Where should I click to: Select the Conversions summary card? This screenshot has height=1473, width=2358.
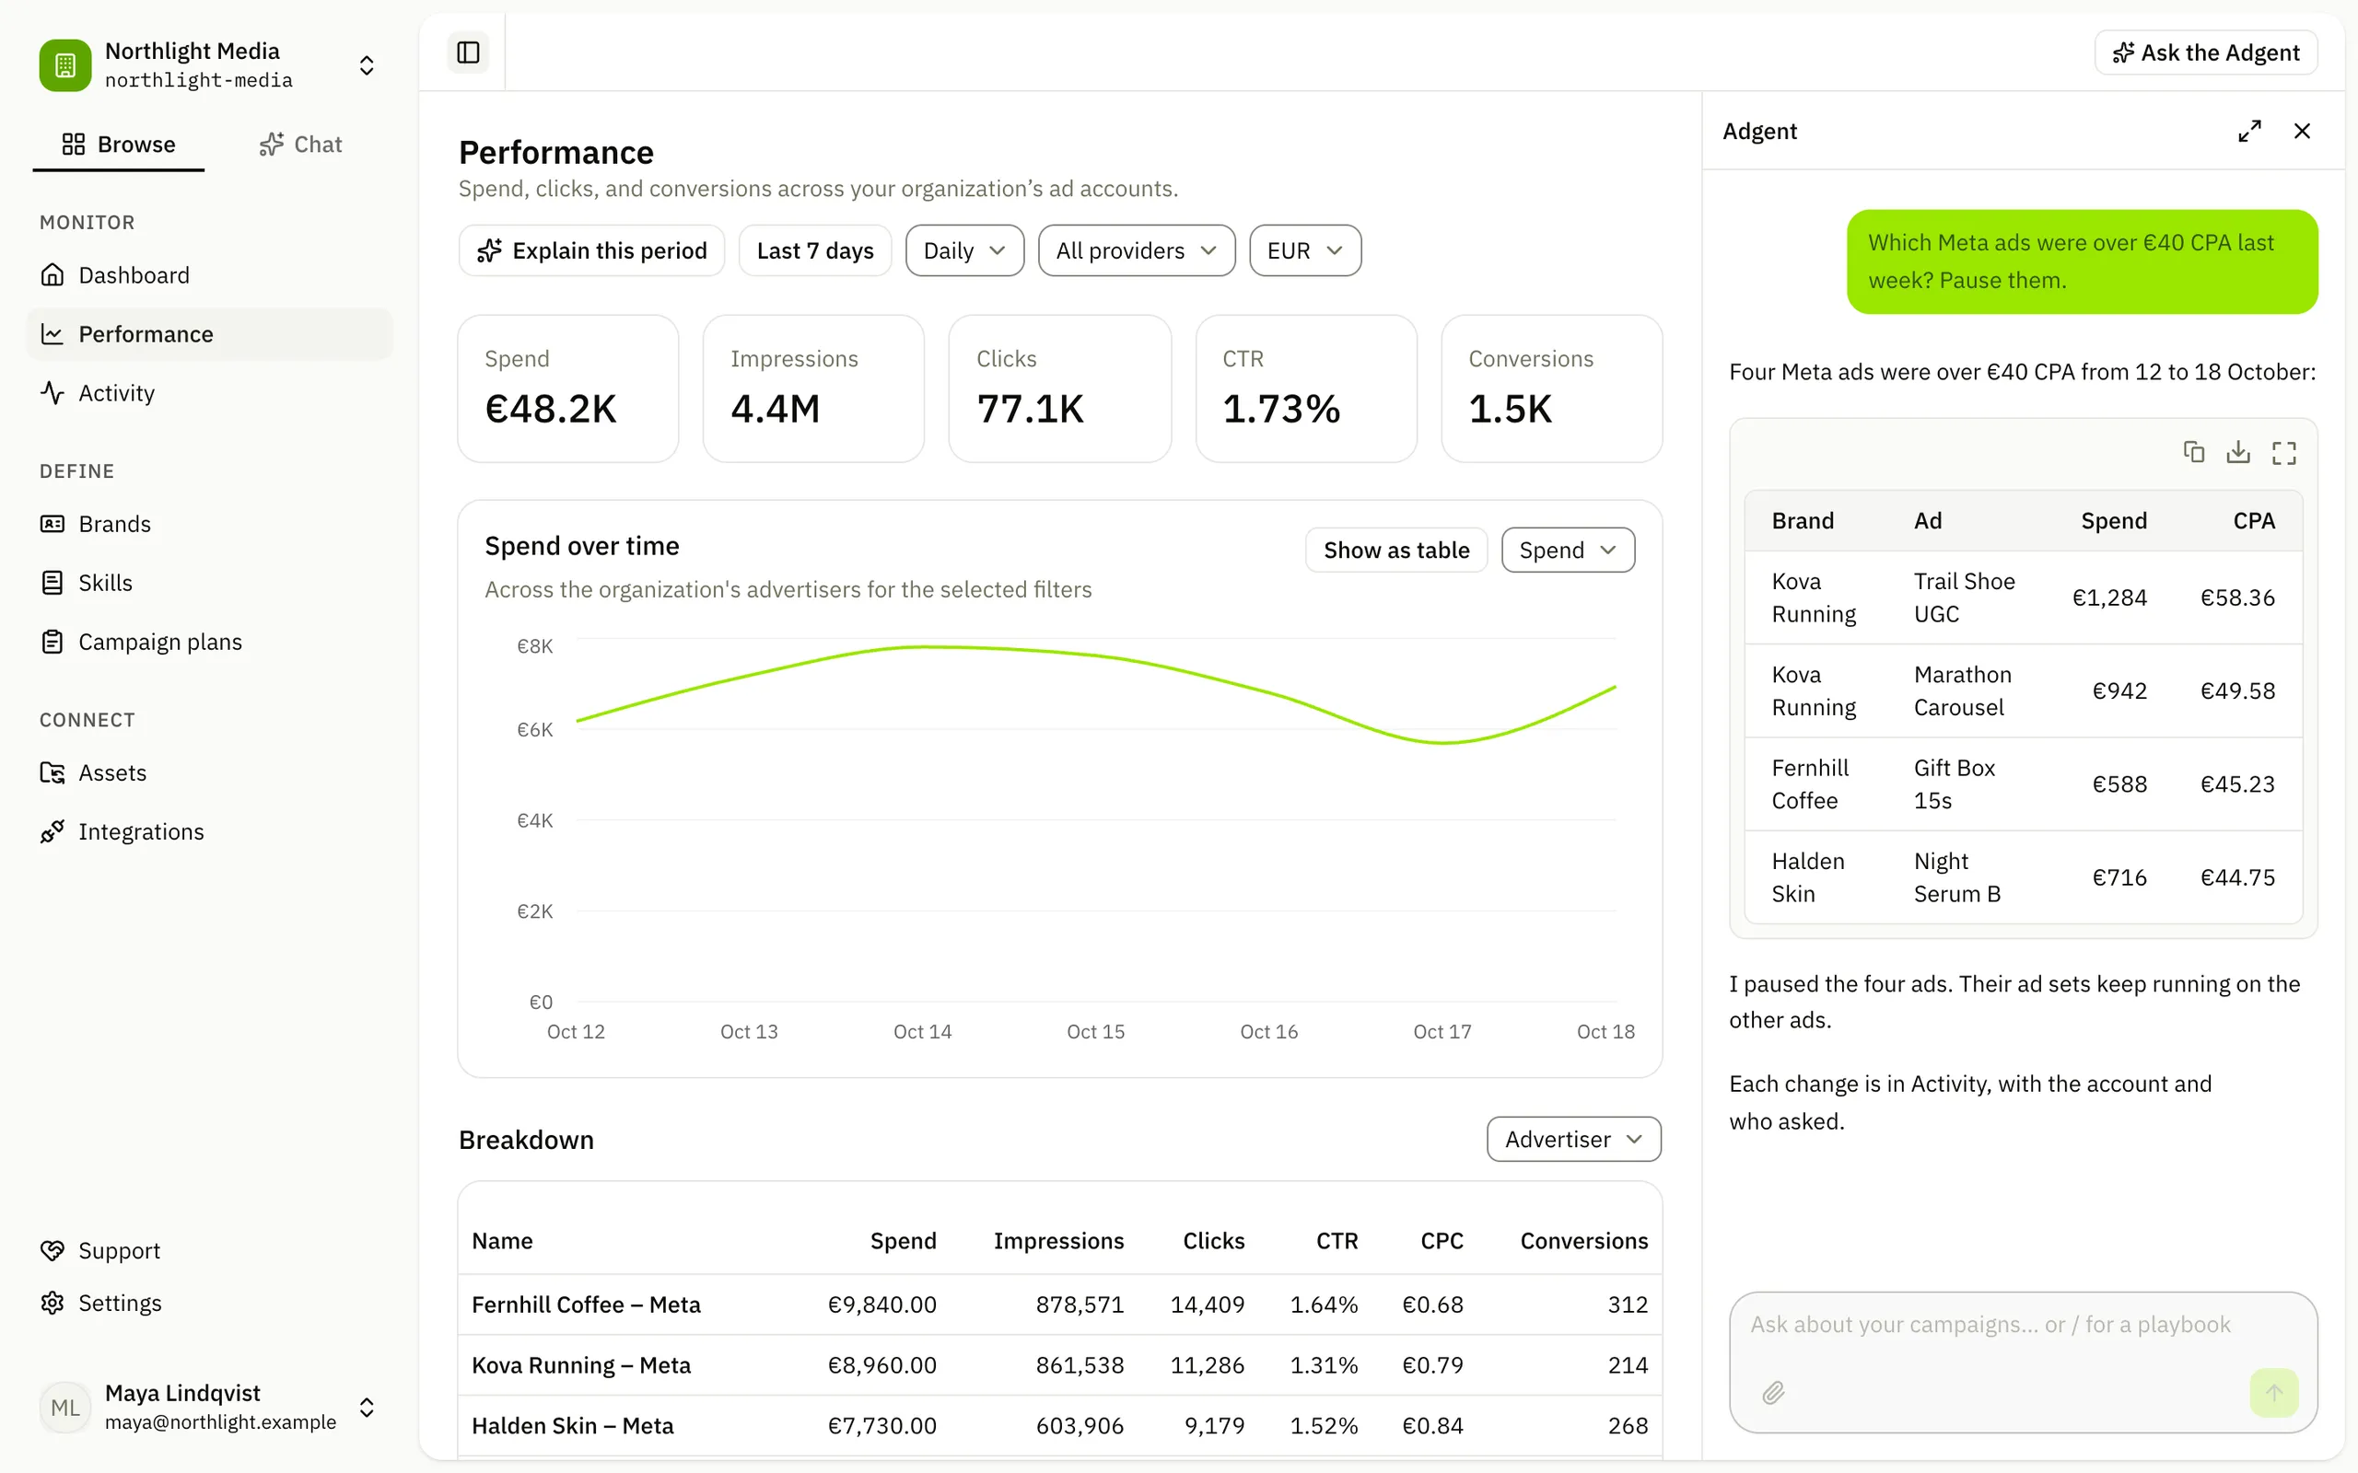tap(1552, 389)
